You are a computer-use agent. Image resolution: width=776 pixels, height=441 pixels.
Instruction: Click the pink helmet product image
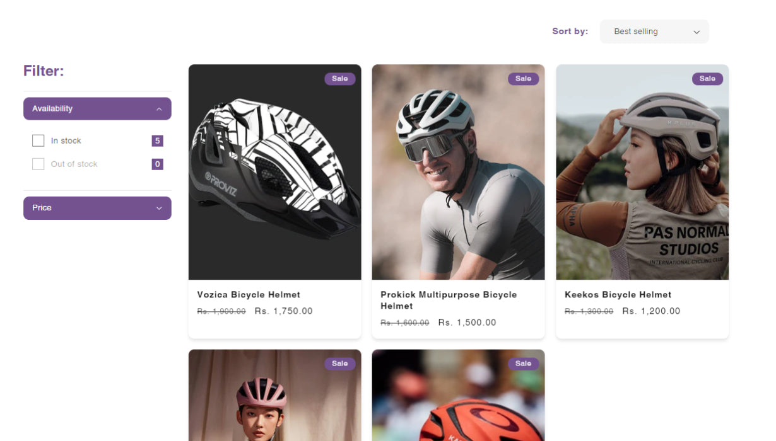[274, 397]
